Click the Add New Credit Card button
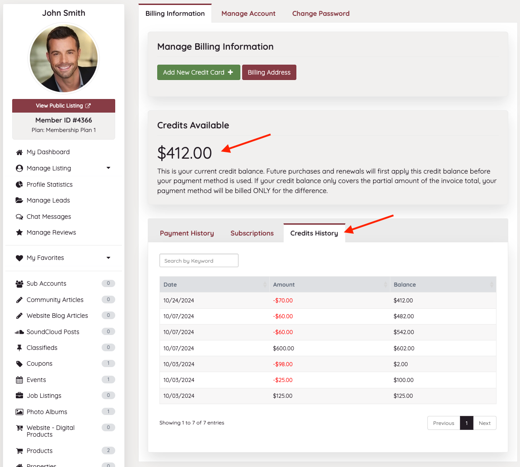This screenshot has width=520, height=467. (x=198, y=72)
